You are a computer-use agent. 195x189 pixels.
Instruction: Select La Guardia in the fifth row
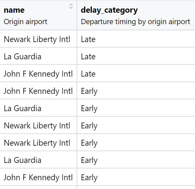pyautogui.click(x=23, y=109)
